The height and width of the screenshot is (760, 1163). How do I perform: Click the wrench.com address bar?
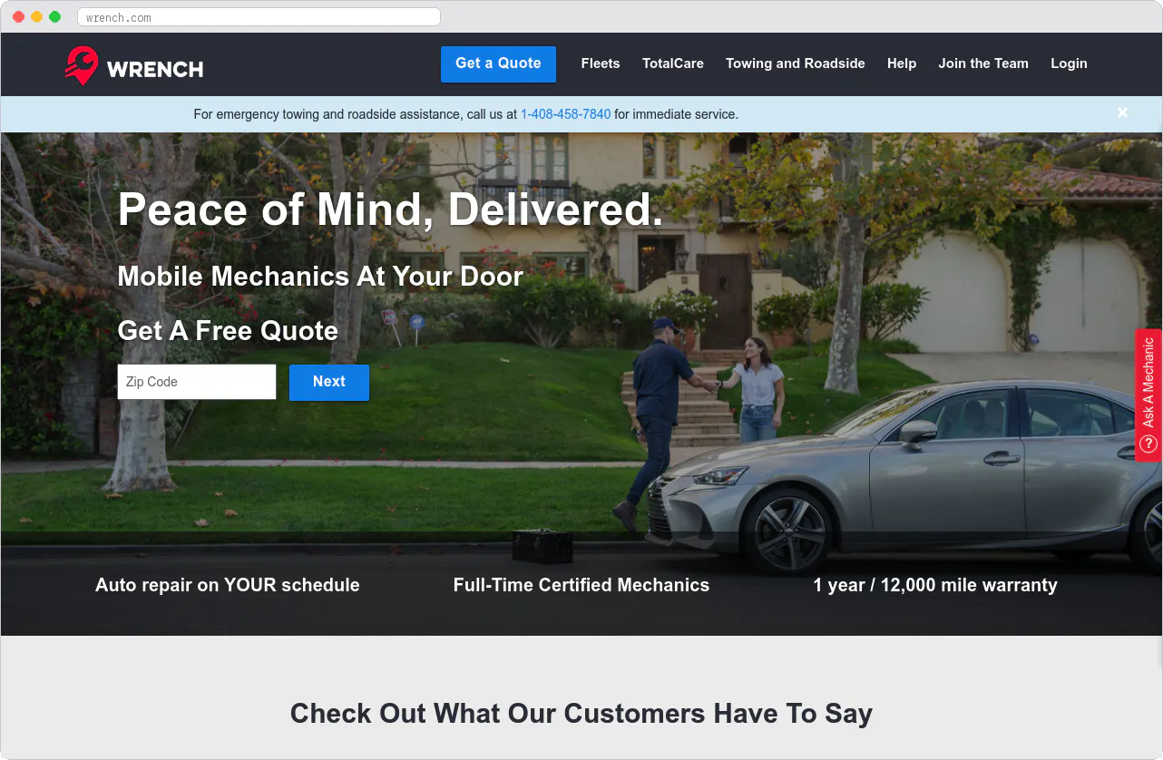(x=259, y=16)
